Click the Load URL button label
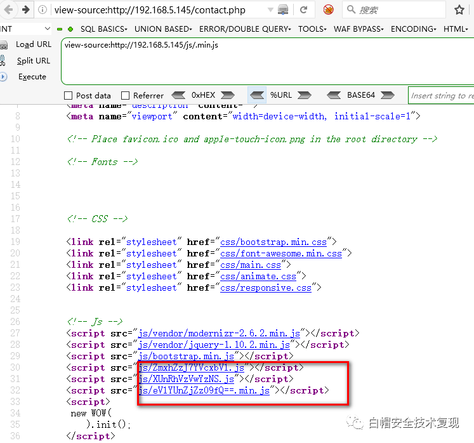474x443 pixels. click(x=34, y=44)
